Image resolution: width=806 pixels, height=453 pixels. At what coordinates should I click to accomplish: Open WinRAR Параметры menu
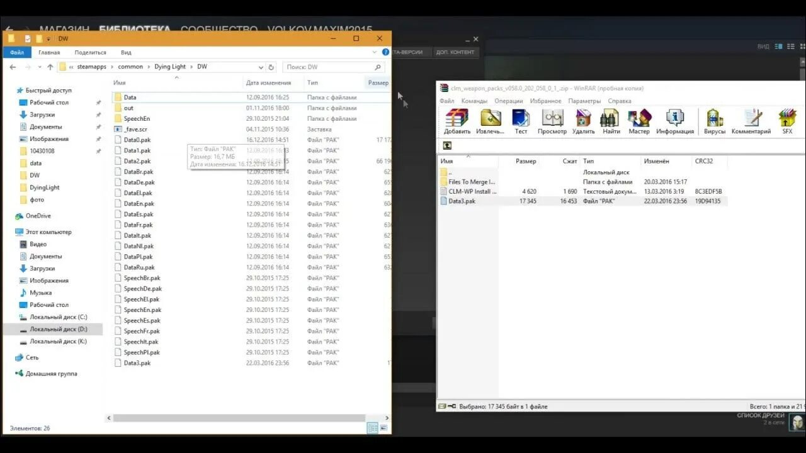tap(584, 101)
